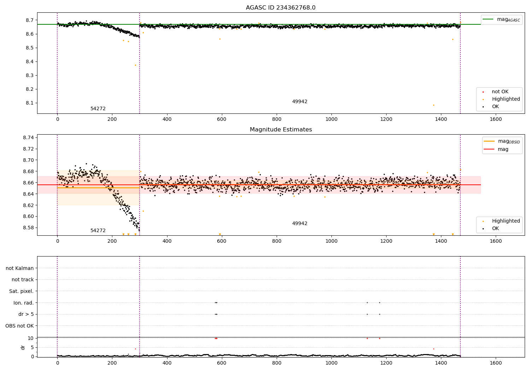Click the 400 x-tick under top plot
This screenshot has width=530, height=371.
tap(167, 119)
